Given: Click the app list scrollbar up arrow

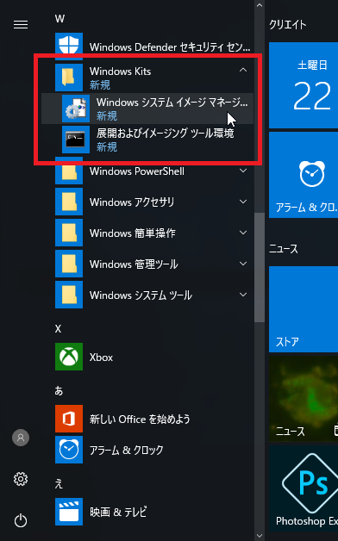Looking at the screenshot, I should pyautogui.click(x=260, y=5).
